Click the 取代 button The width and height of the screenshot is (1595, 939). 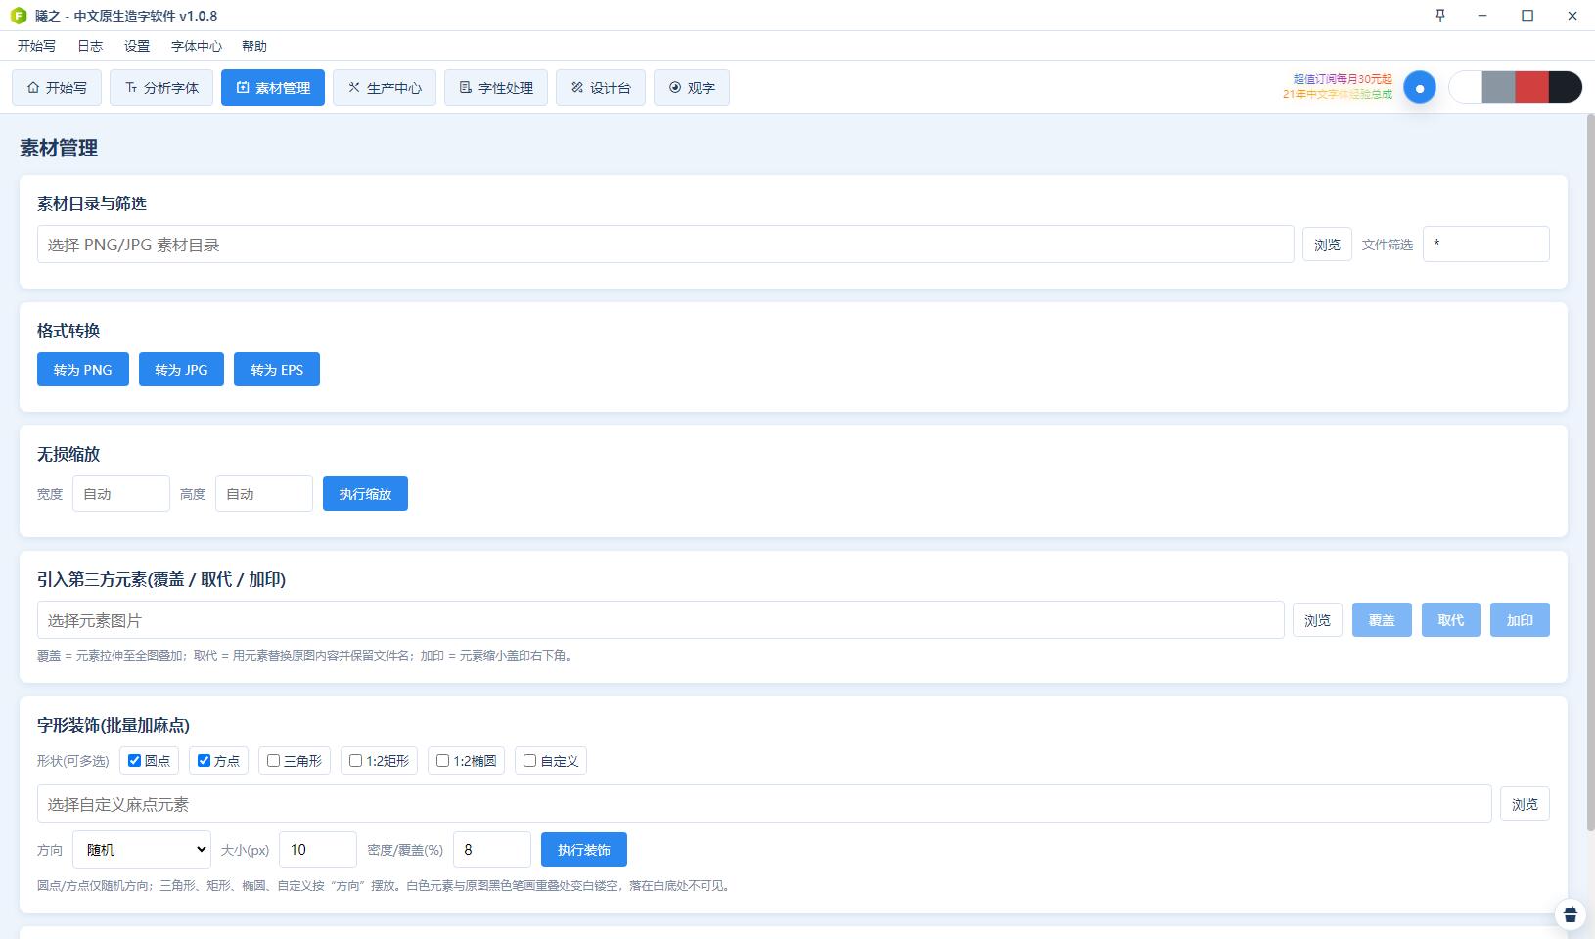pyautogui.click(x=1451, y=620)
